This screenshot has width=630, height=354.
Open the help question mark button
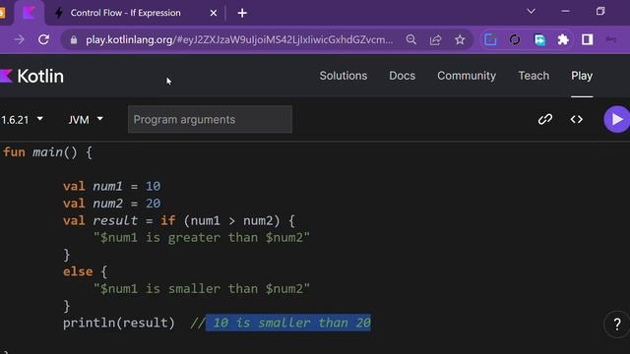tap(617, 324)
